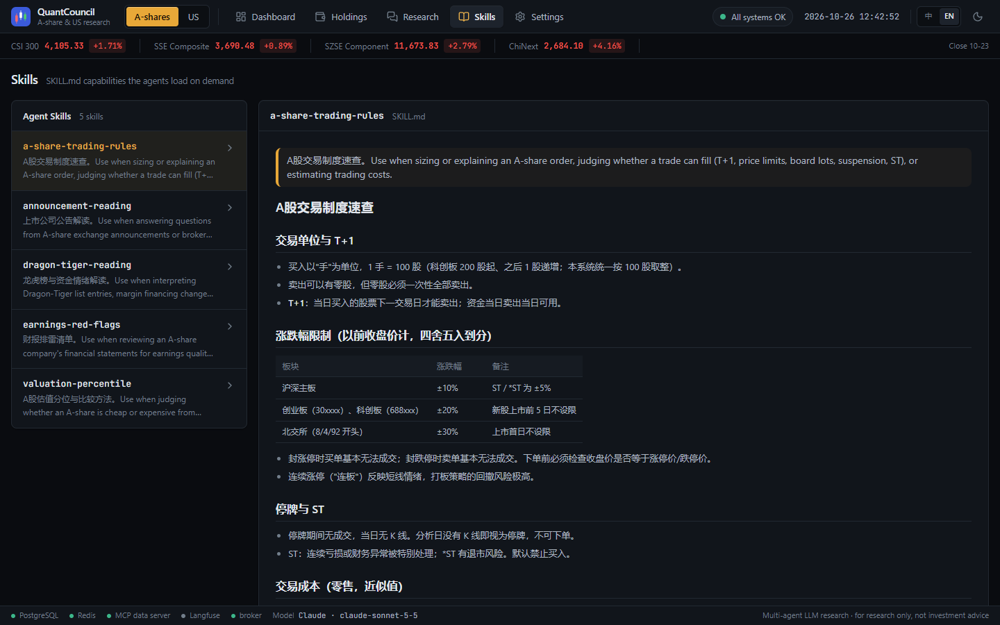
Task: Open the Research tab
Action: [x=412, y=17]
